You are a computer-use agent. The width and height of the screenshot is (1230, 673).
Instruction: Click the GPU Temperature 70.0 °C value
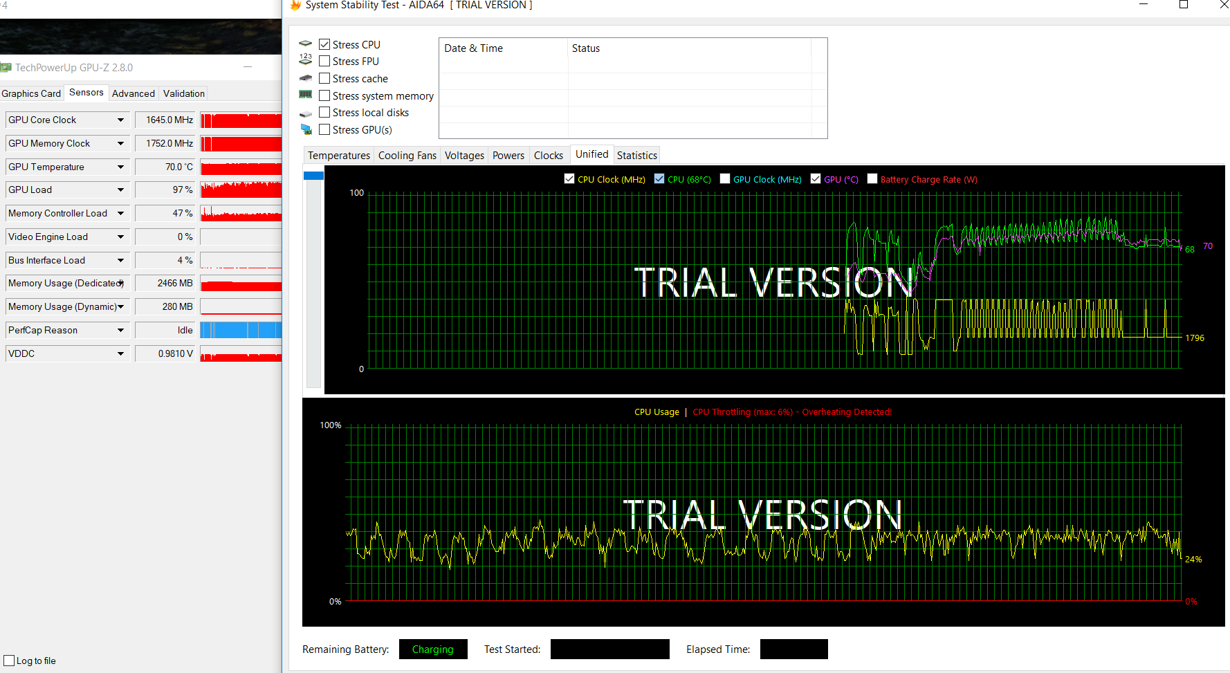(x=165, y=167)
